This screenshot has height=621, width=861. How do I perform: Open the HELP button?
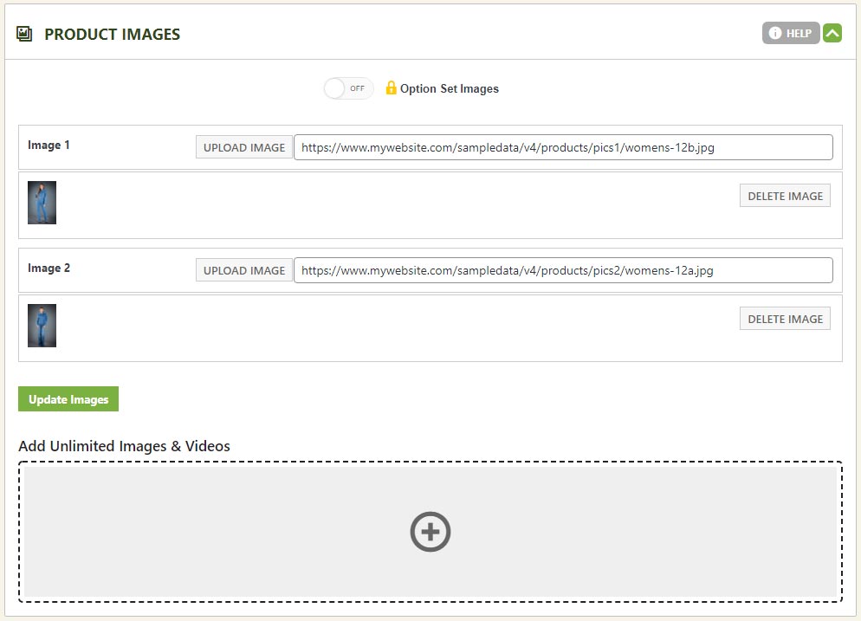(x=790, y=34)
